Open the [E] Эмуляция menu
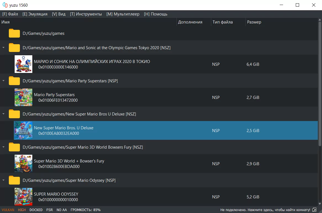The height and width of the screenshot is (213, 322). pyautogui.click(x=35, y=14)
